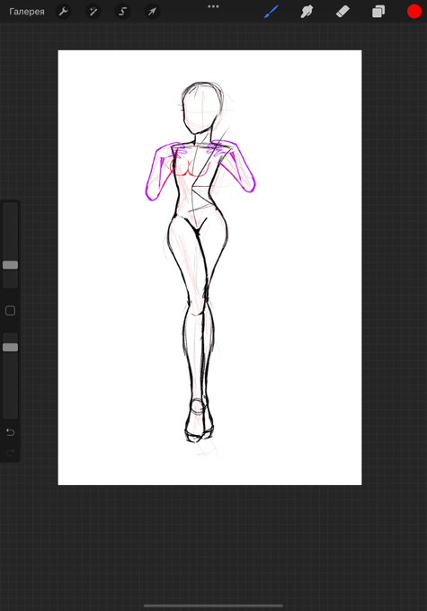Open the Галерея gallery

pos(26,12)
